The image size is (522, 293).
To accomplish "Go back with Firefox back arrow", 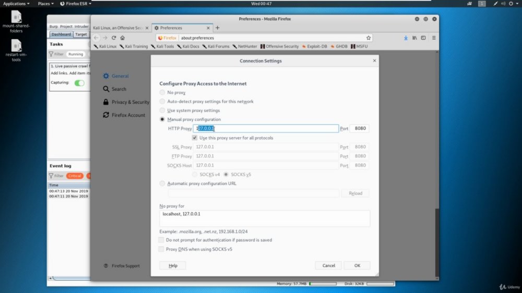I will pyautogui.click(x=96, y=38).
